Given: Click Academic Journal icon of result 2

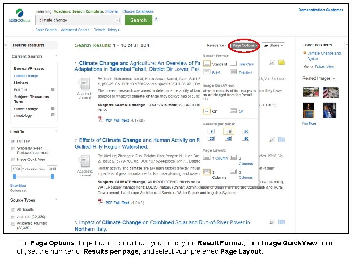Looking at the screenshot, I should [85, 161].
